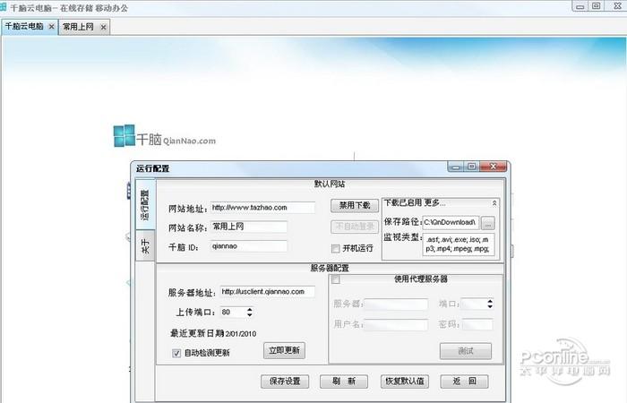Close the 千脑云电脑 tab
Screen dimensions: 627x403
(x=52, y=27)
